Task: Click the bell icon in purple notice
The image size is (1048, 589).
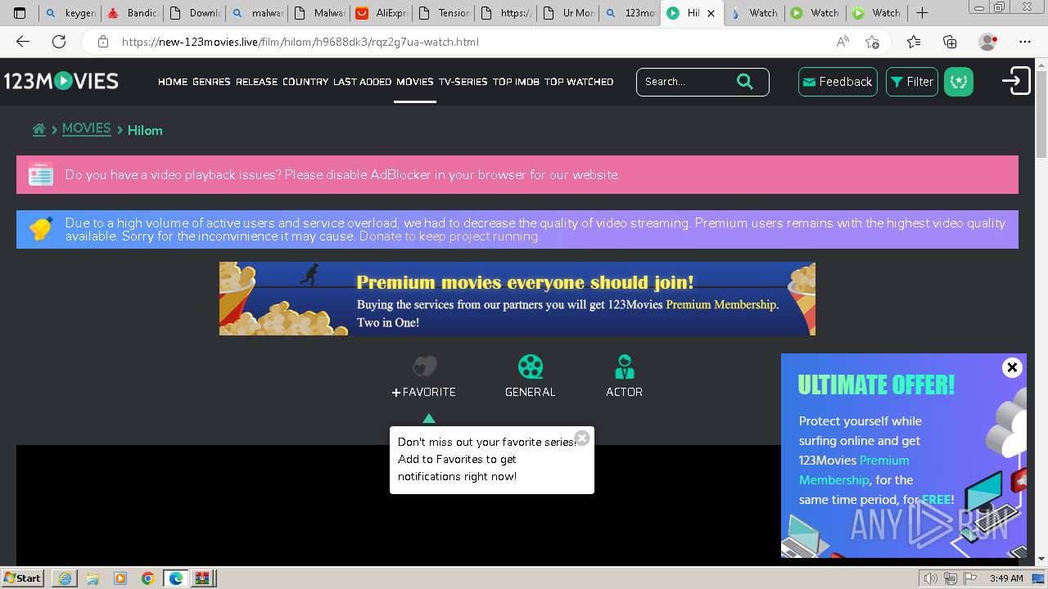Action: (41, 229)
